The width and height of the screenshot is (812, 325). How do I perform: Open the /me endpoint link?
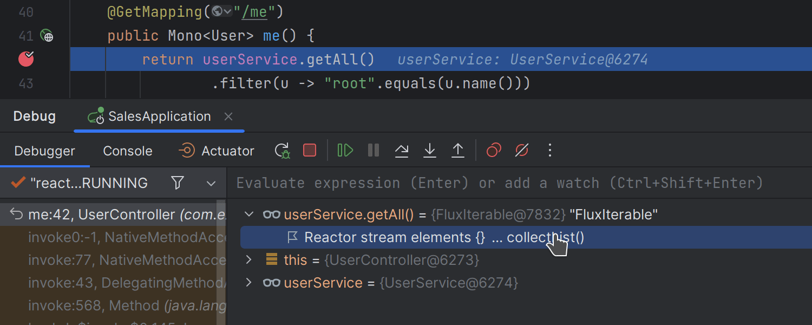click(x=254, y=11)
